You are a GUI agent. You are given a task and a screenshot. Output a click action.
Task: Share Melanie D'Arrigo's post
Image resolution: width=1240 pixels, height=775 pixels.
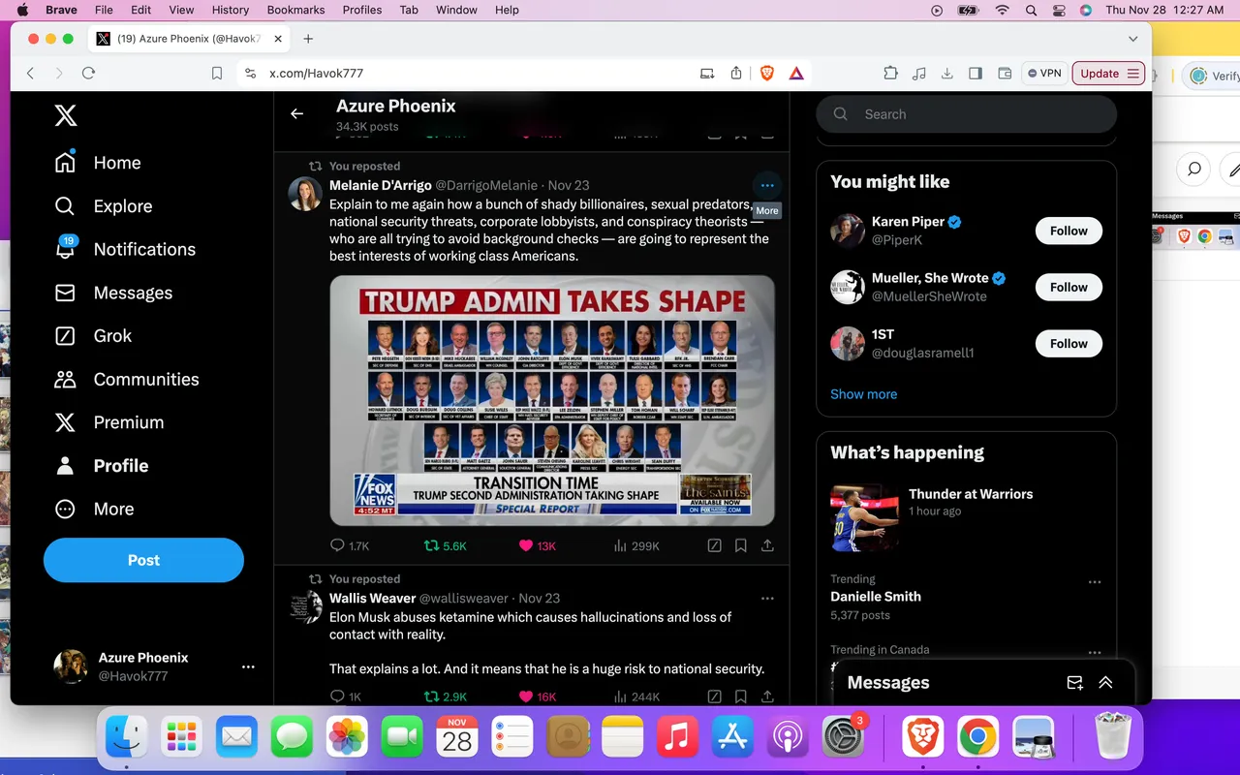pyautogui.click(x=767, y=545)
